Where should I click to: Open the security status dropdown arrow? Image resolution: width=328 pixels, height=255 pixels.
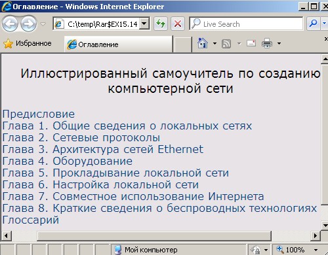click(x=266, y=250)
